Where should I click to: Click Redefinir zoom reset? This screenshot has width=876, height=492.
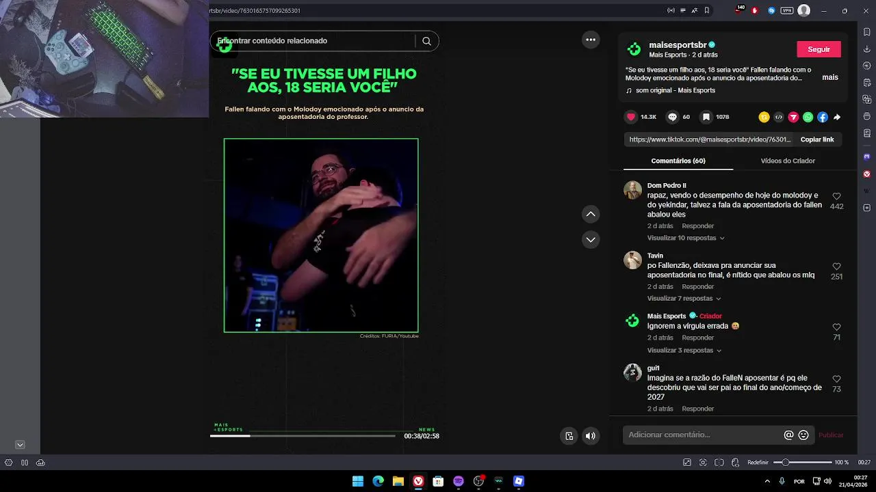click(758, 463)
